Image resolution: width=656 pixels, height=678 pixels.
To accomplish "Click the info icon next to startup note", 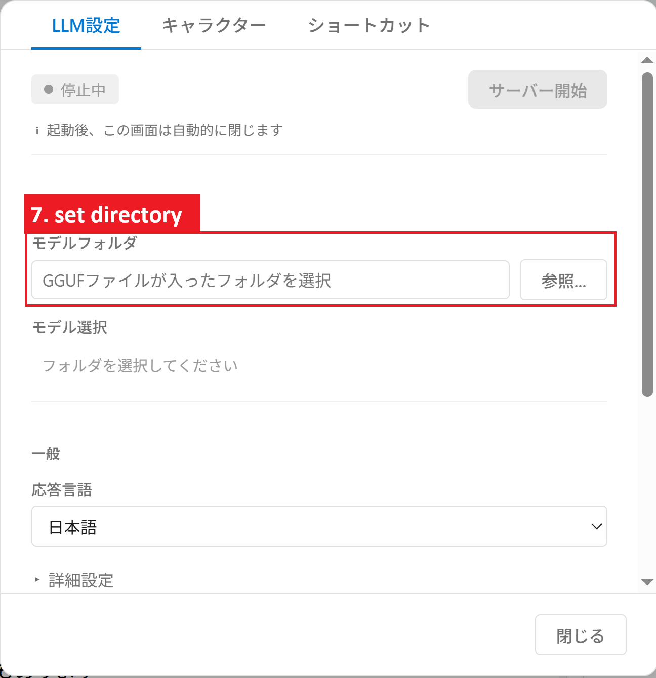I will pyautogui.click(x=36, y=130).
